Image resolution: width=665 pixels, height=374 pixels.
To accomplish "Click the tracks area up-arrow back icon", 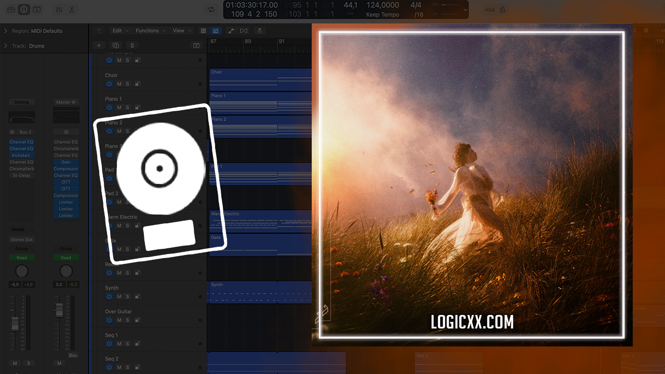I will 99,31.
